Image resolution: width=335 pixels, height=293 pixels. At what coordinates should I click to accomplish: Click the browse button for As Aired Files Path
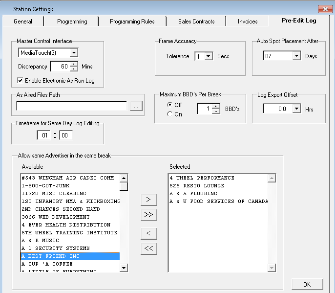pyautogui.click(x=136, y=106)
